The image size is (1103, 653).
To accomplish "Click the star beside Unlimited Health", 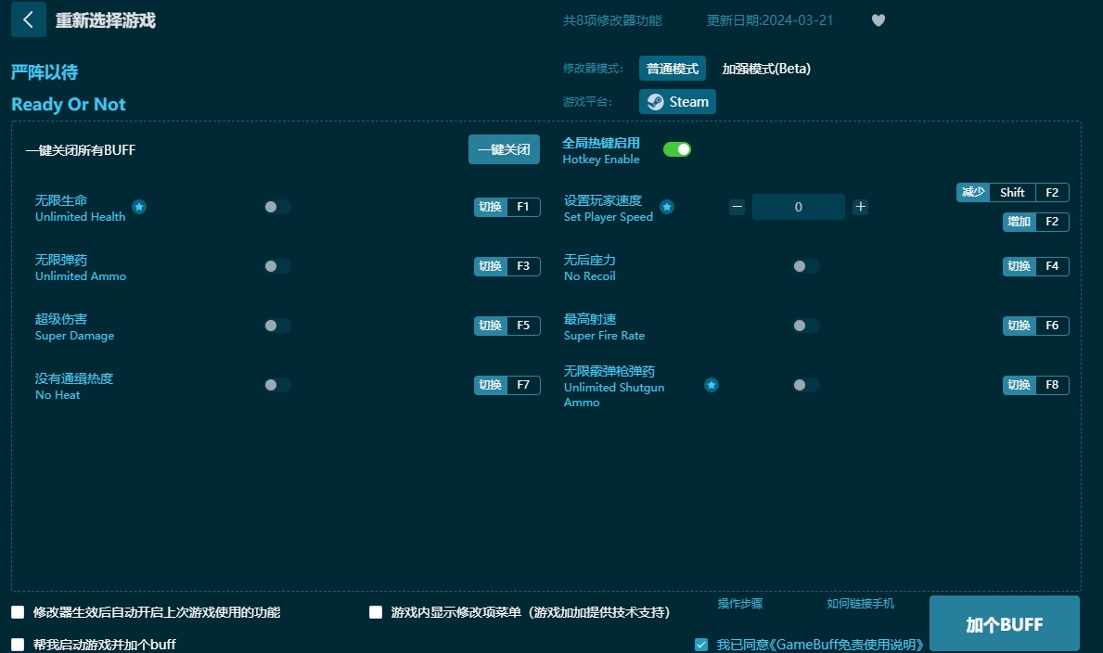I will click(139, 209).
